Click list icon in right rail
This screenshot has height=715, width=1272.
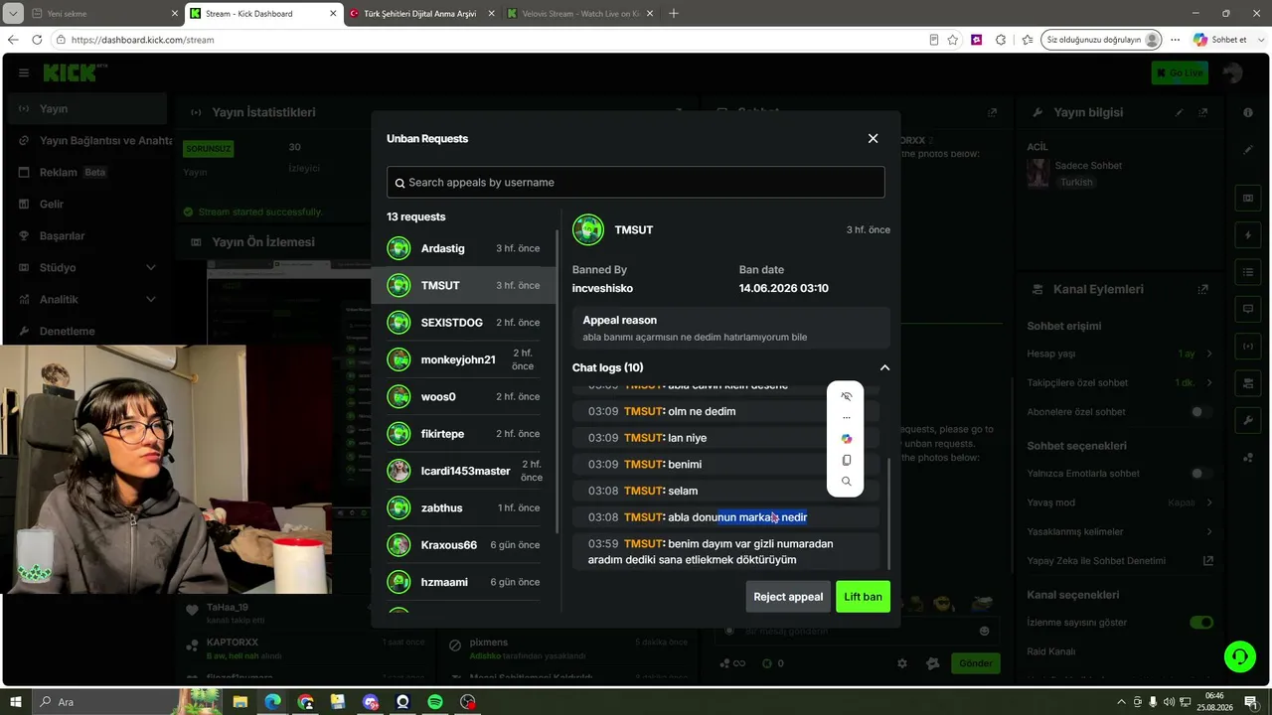tap(1248, 272)
